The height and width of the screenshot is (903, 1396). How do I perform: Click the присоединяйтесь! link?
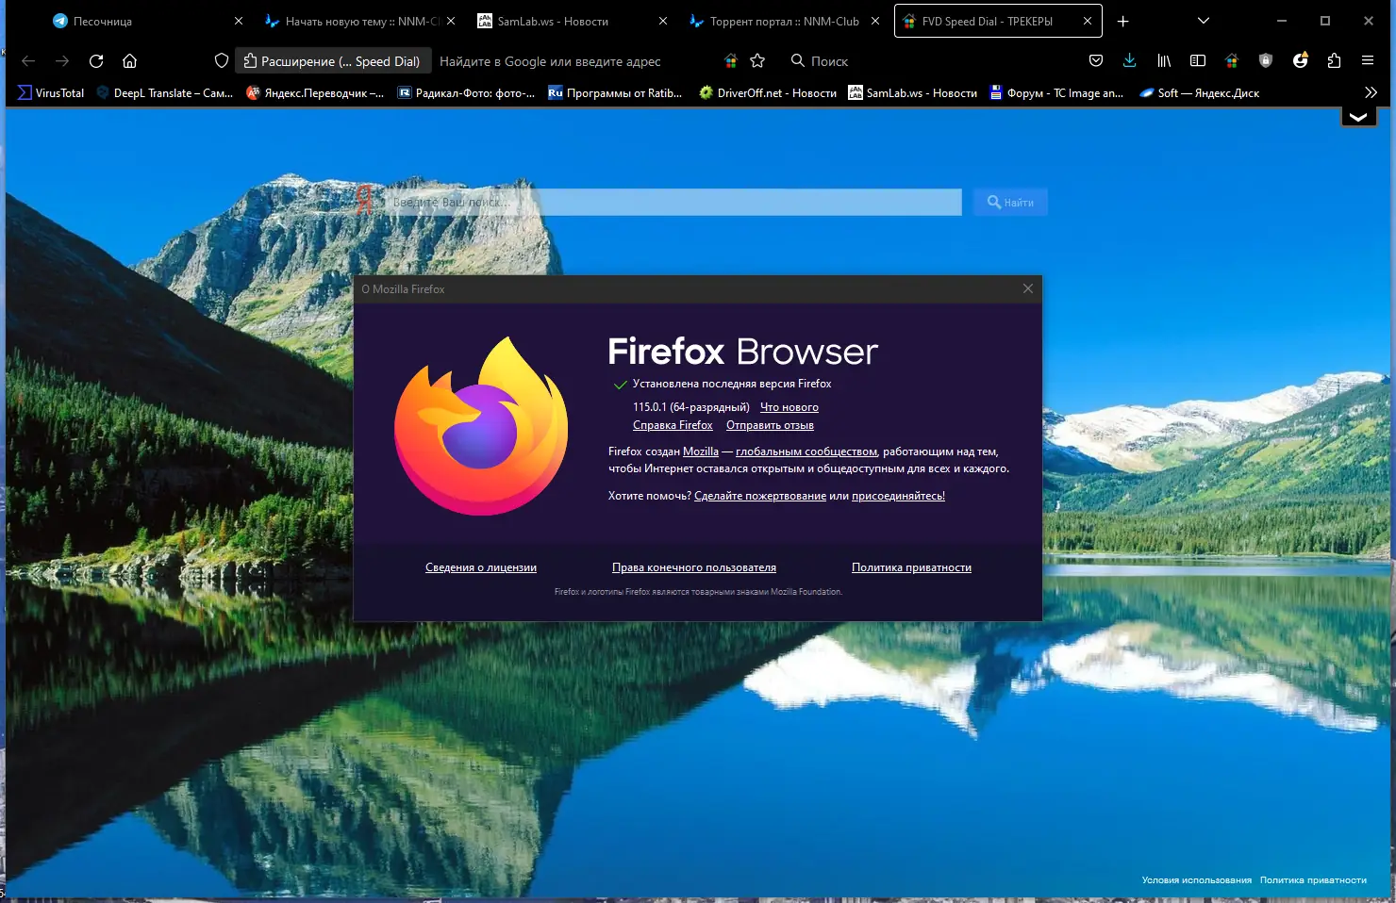point(898,496)
